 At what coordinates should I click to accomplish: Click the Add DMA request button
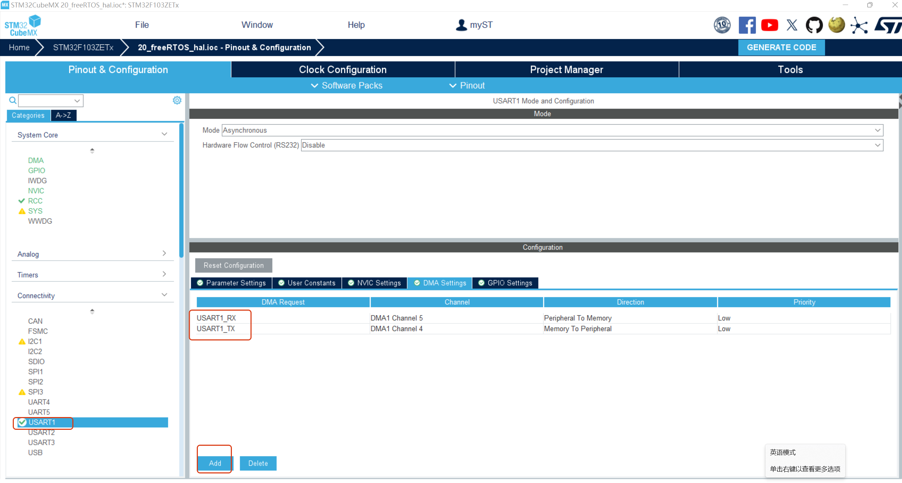pyautogui.click(x=215, y=463)
